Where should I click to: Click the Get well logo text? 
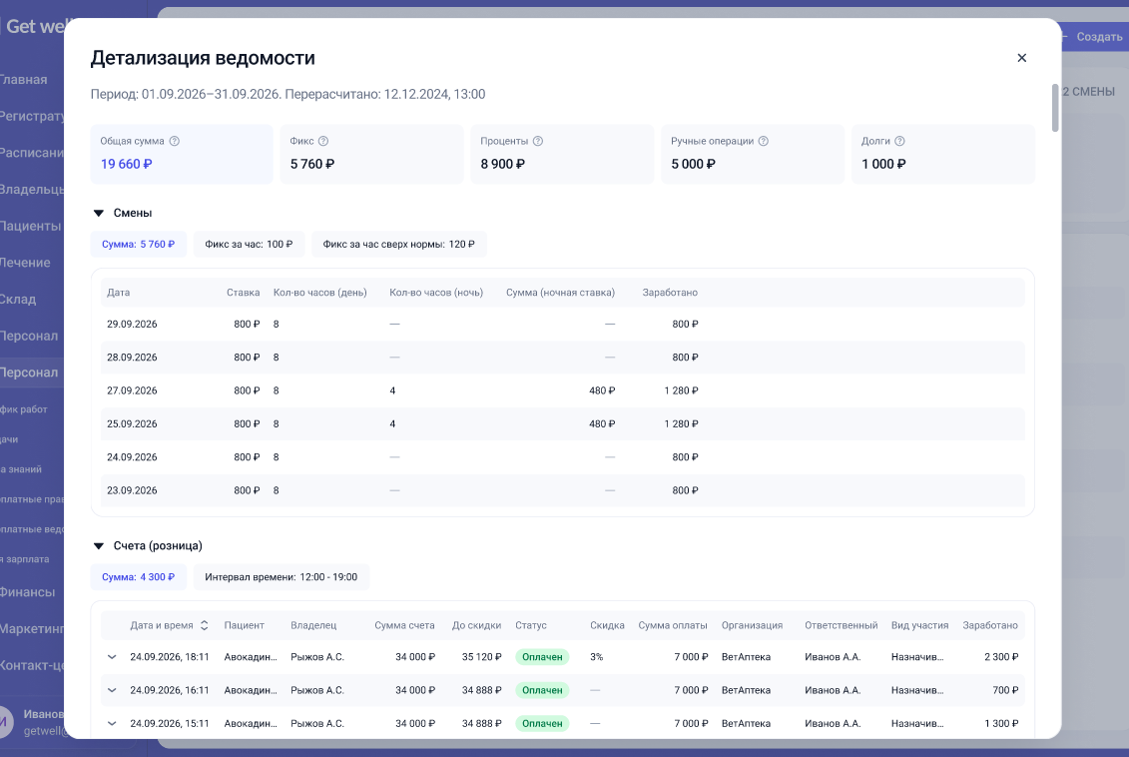[x=35, y=27]
